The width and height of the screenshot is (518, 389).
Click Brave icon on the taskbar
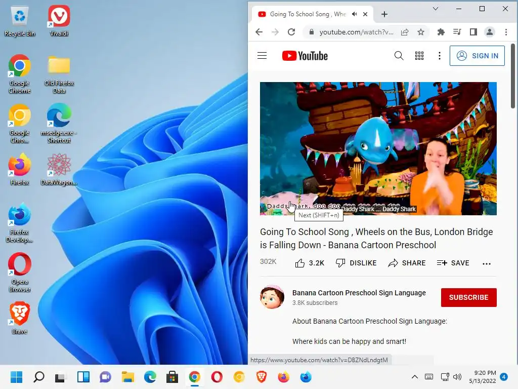coord(262,377)
